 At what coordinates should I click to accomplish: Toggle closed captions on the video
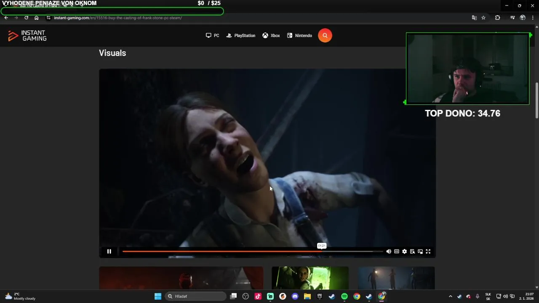[397, 251]
